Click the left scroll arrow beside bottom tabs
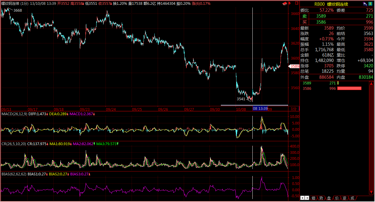 (302, 198)
